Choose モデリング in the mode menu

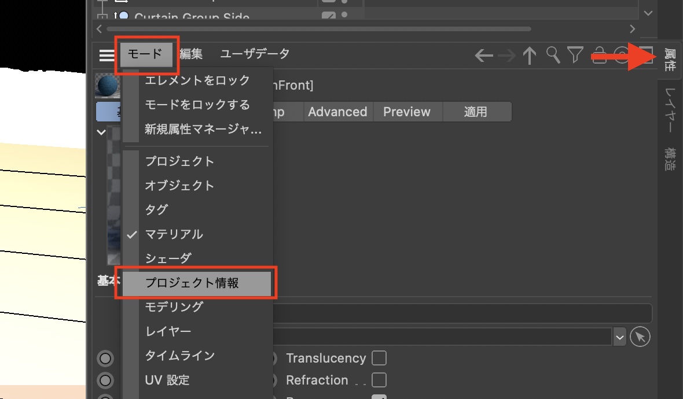[x=174, y=307]
